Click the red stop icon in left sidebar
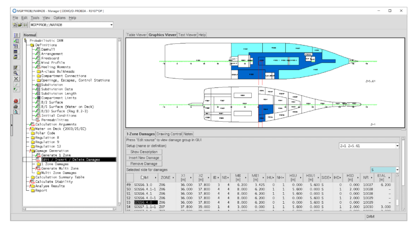This screenshot has height=231, width=418. coord(16,101)
